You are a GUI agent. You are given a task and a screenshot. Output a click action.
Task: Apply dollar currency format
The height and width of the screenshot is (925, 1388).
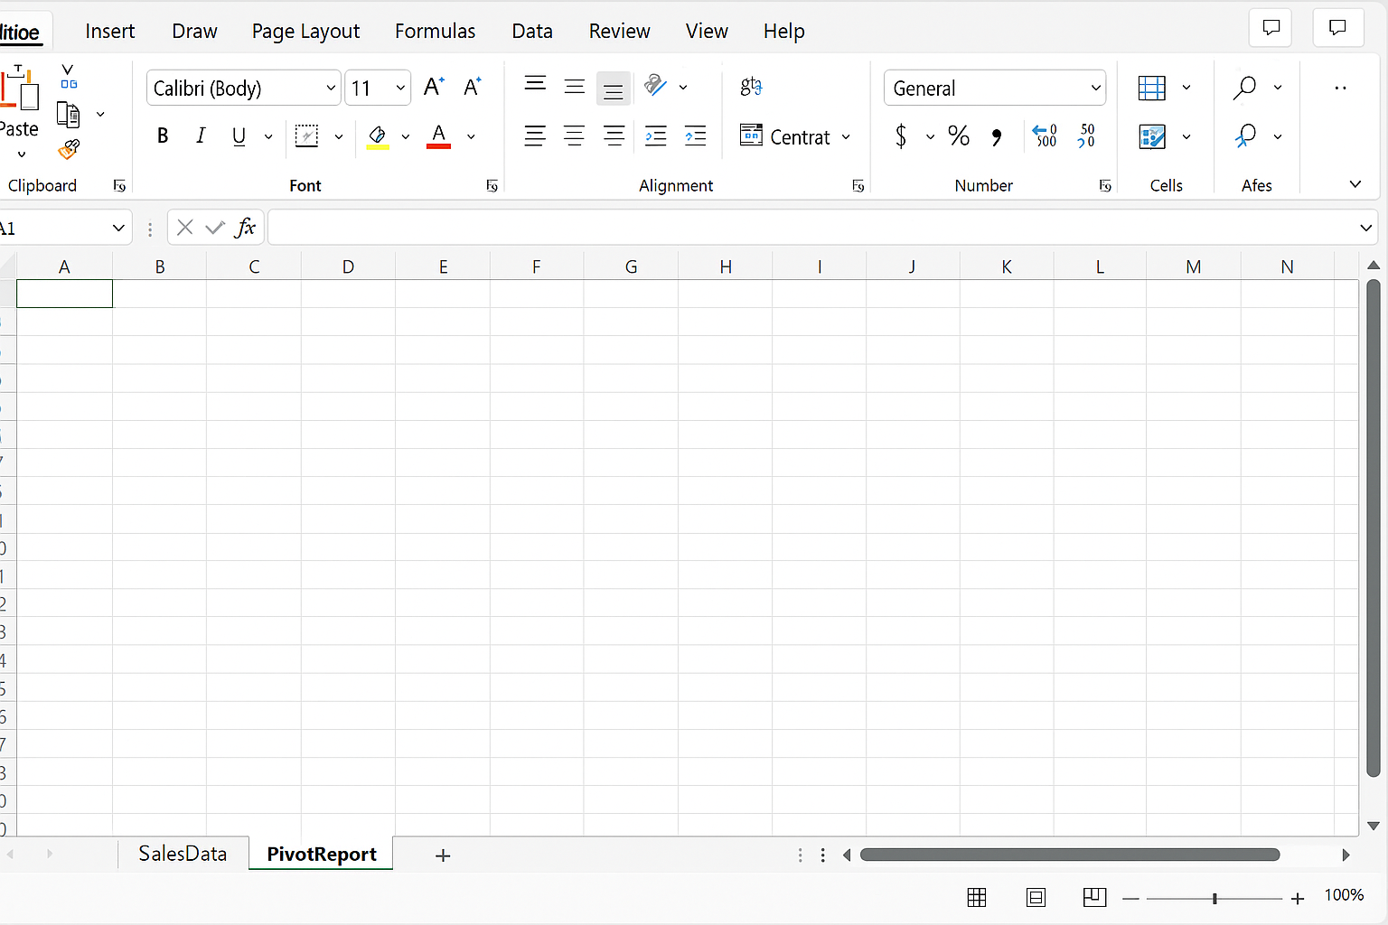[x=901, y=136]
